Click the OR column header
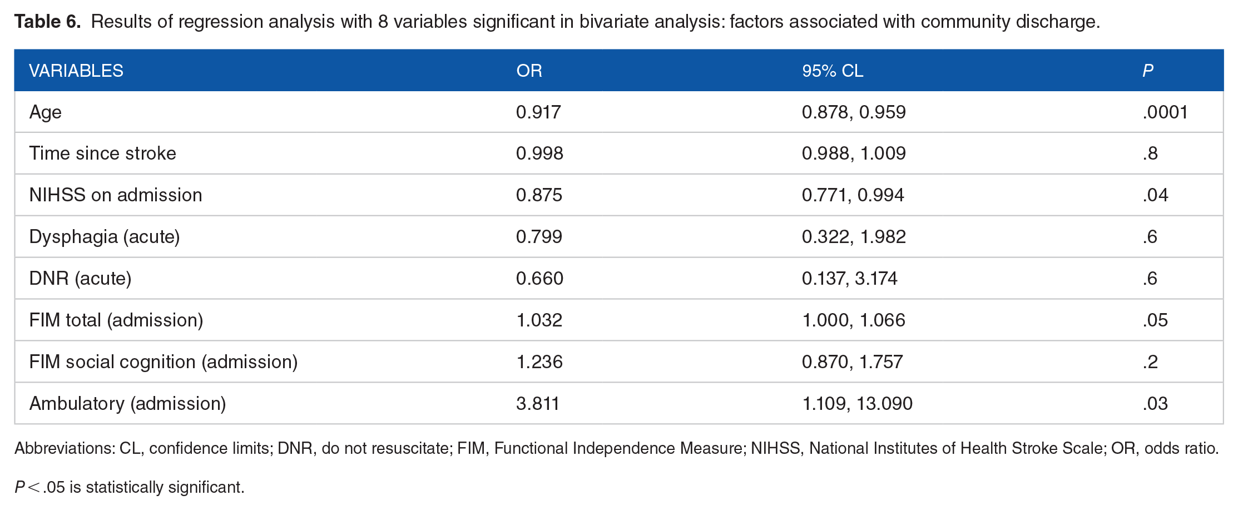Screen dimensions: 1238x510 [529, 71]
